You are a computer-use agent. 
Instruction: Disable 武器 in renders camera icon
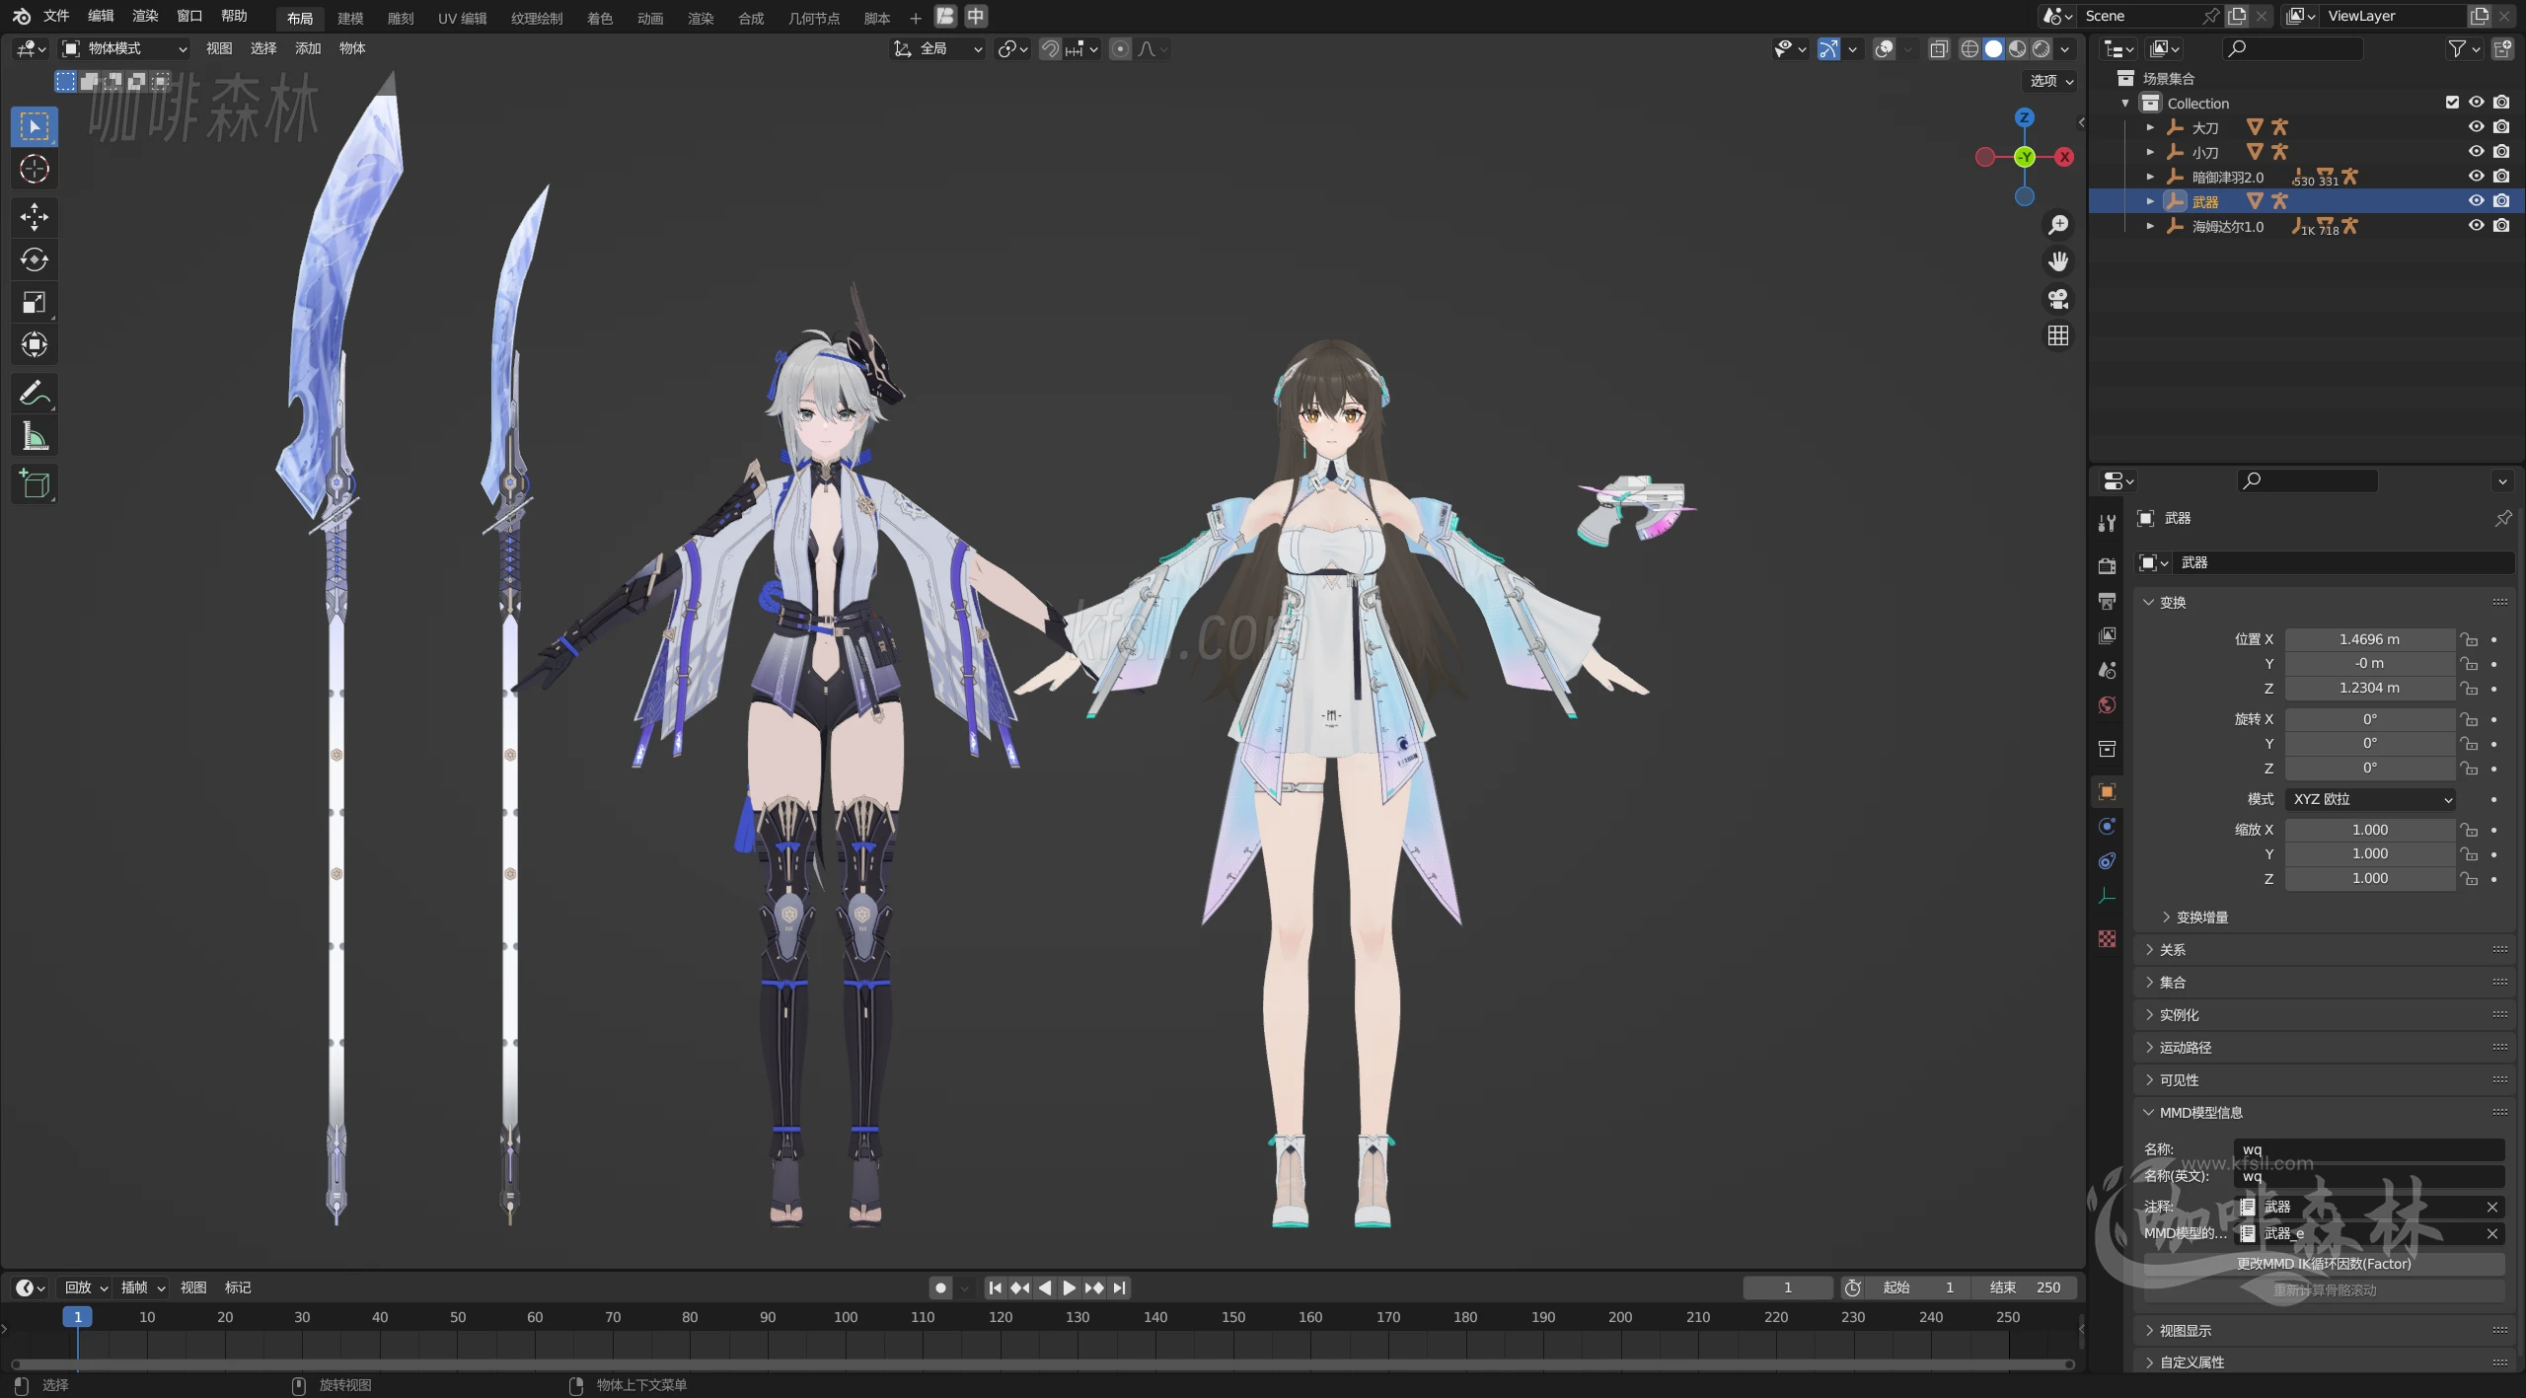(2501, 201)
